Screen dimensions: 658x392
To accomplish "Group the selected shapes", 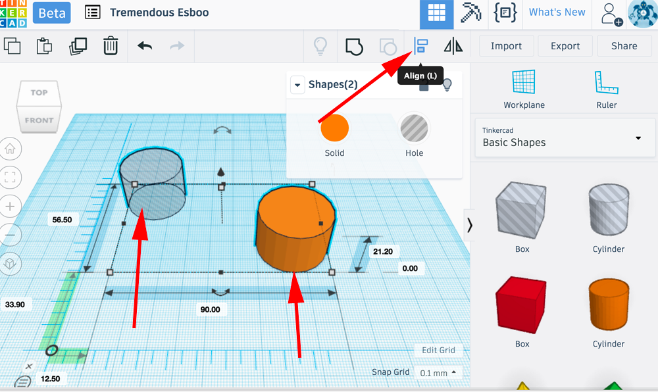I will click(x=354, y=46).
